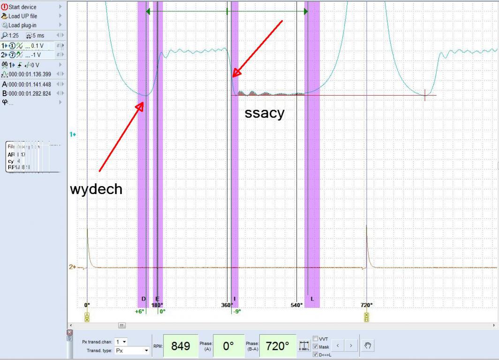Click the horizontal scrollbar left arrow
This screenshot has height=360, width=499.
pyautogui.click(x=71, y=325)
